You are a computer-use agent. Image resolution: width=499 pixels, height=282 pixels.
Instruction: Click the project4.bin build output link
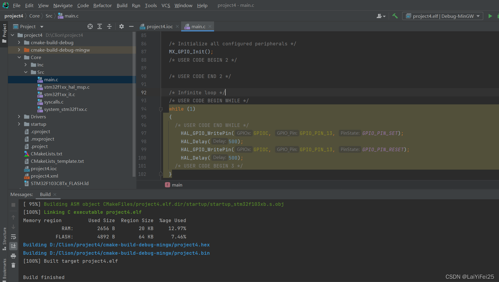pyautogui.click(x=117, y=253)
